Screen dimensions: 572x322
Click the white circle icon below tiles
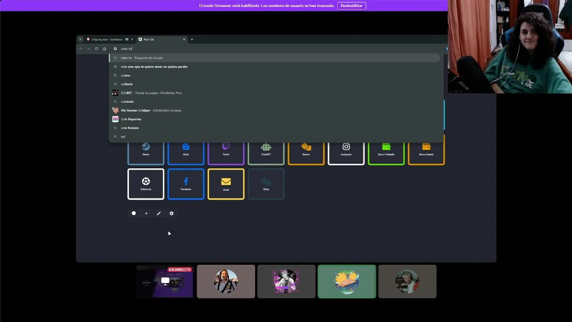point(134,213)
